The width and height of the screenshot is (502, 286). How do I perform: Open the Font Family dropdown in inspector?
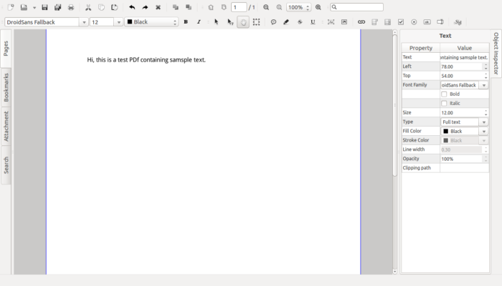click(484, 85)
